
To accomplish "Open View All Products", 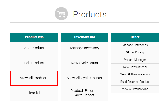I will pos(34,78).
